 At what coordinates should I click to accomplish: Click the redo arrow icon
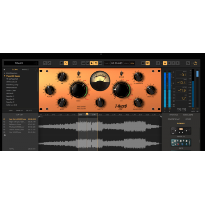tap(50, 63)
